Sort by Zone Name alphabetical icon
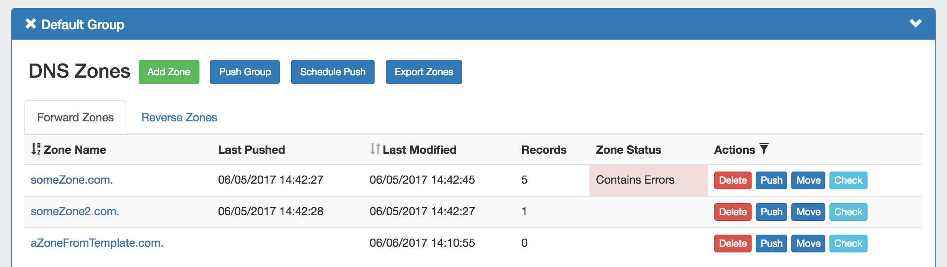947x267 pixels. click(36, 149)
